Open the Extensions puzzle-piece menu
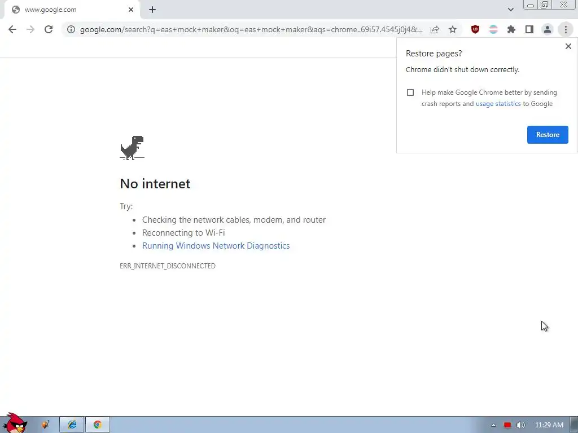578x433 pixels. point(511,29)
